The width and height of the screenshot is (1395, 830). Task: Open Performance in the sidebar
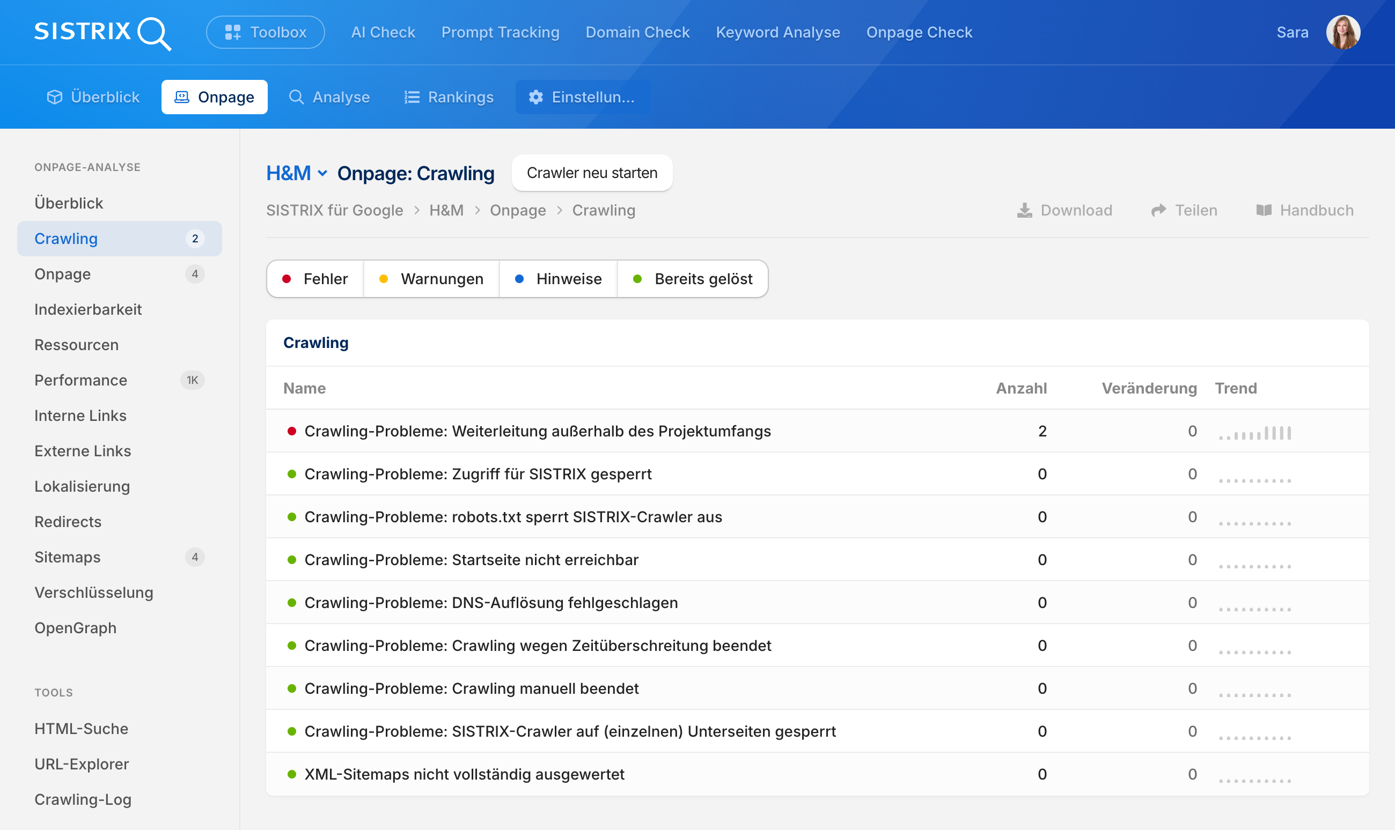120,380
